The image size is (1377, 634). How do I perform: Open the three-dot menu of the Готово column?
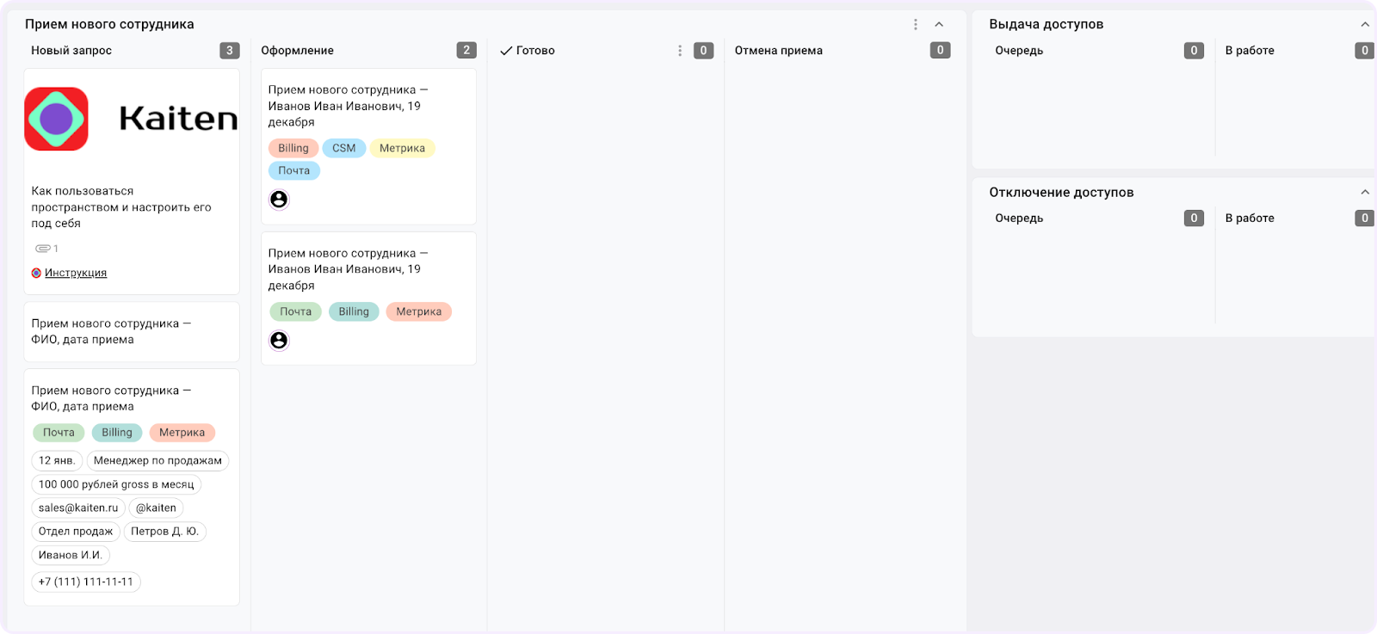[x=680, y=51]
